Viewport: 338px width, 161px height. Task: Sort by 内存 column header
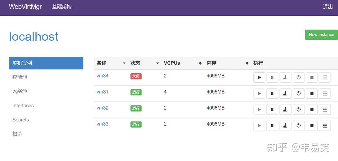227,63
